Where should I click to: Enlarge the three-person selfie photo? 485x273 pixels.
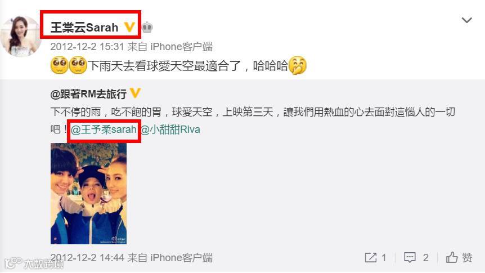88,194
